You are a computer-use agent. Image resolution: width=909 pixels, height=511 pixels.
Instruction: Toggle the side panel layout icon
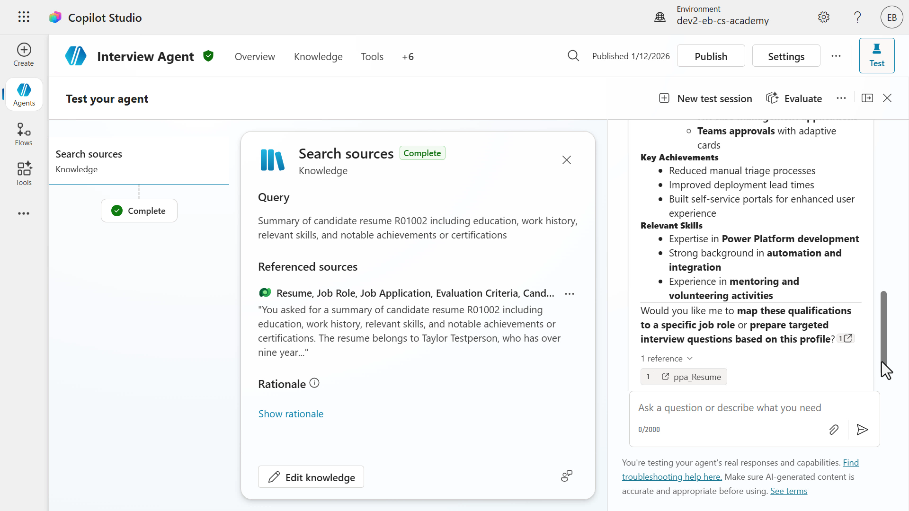tap(867, 98)
